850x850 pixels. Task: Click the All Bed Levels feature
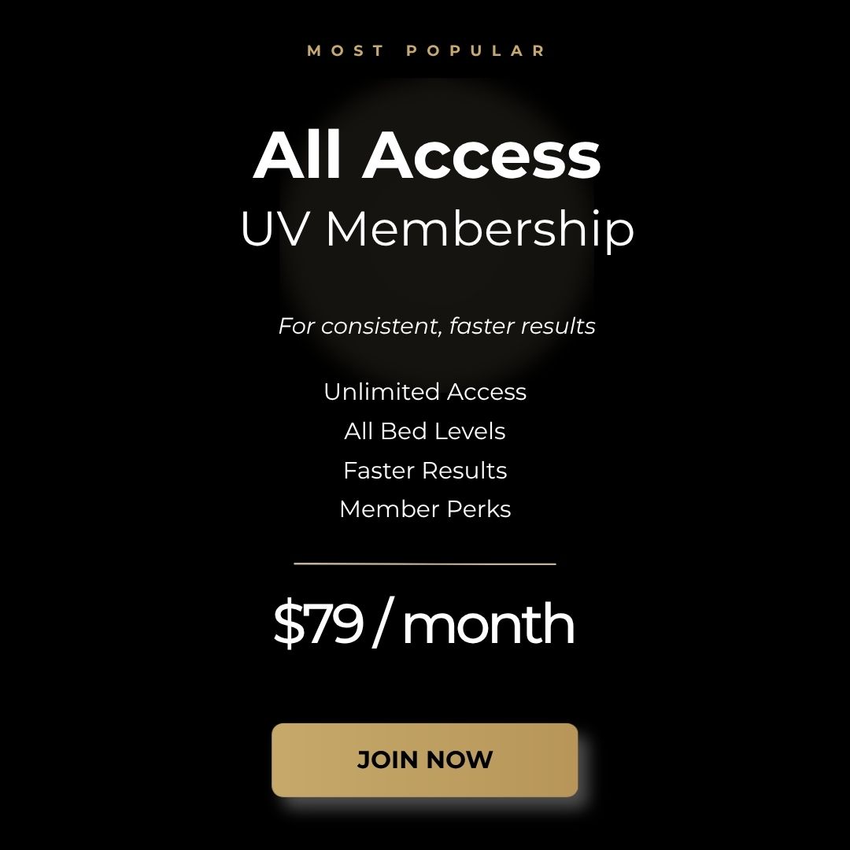[425, 431]
